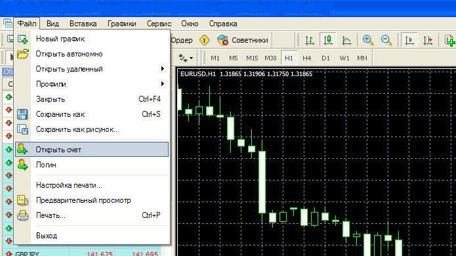456x256 pixels.
Task: Click the EURUSD,H1 candlestick chart area
Action: tap(316, 162)
